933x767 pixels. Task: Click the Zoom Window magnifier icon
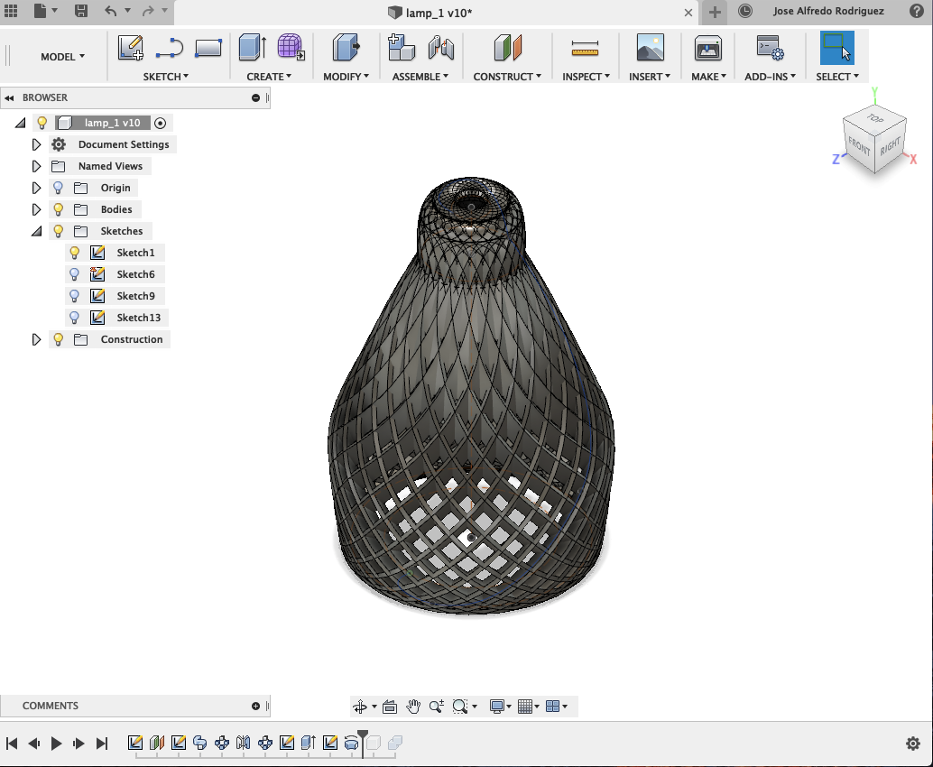tap(460, 707)
